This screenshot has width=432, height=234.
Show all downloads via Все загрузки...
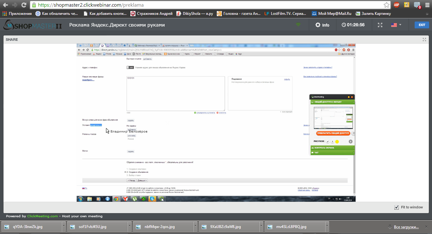click(406, 227)
